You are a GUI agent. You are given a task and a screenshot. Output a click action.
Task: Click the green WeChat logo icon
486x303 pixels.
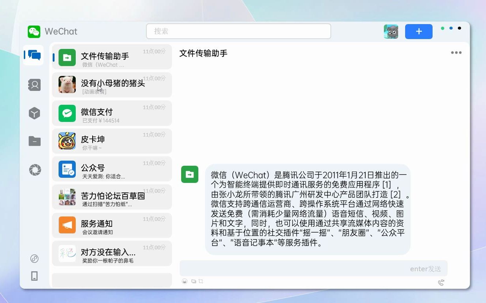(x=34, y=31)
